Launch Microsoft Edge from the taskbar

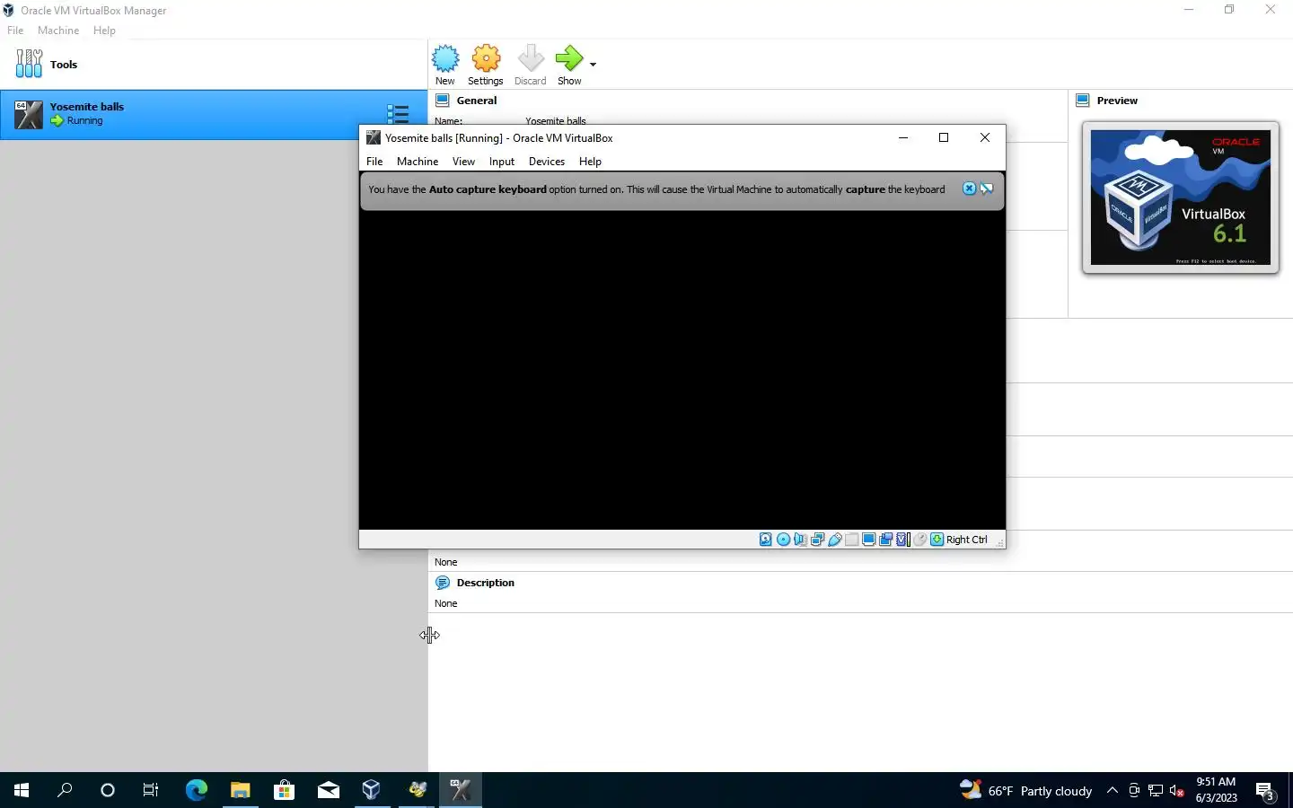coord(196,790)
